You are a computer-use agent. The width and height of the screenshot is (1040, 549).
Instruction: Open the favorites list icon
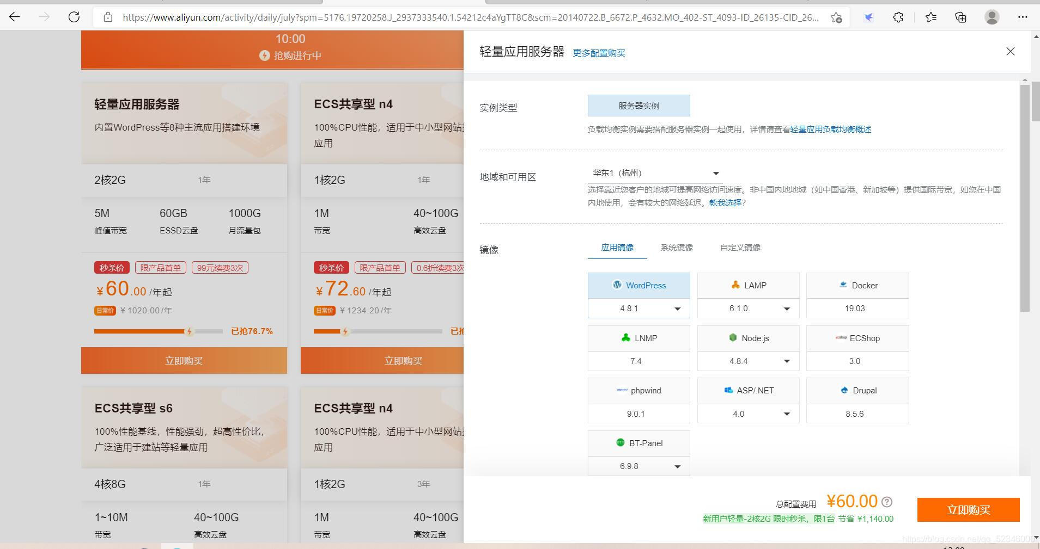coord(931,17)
